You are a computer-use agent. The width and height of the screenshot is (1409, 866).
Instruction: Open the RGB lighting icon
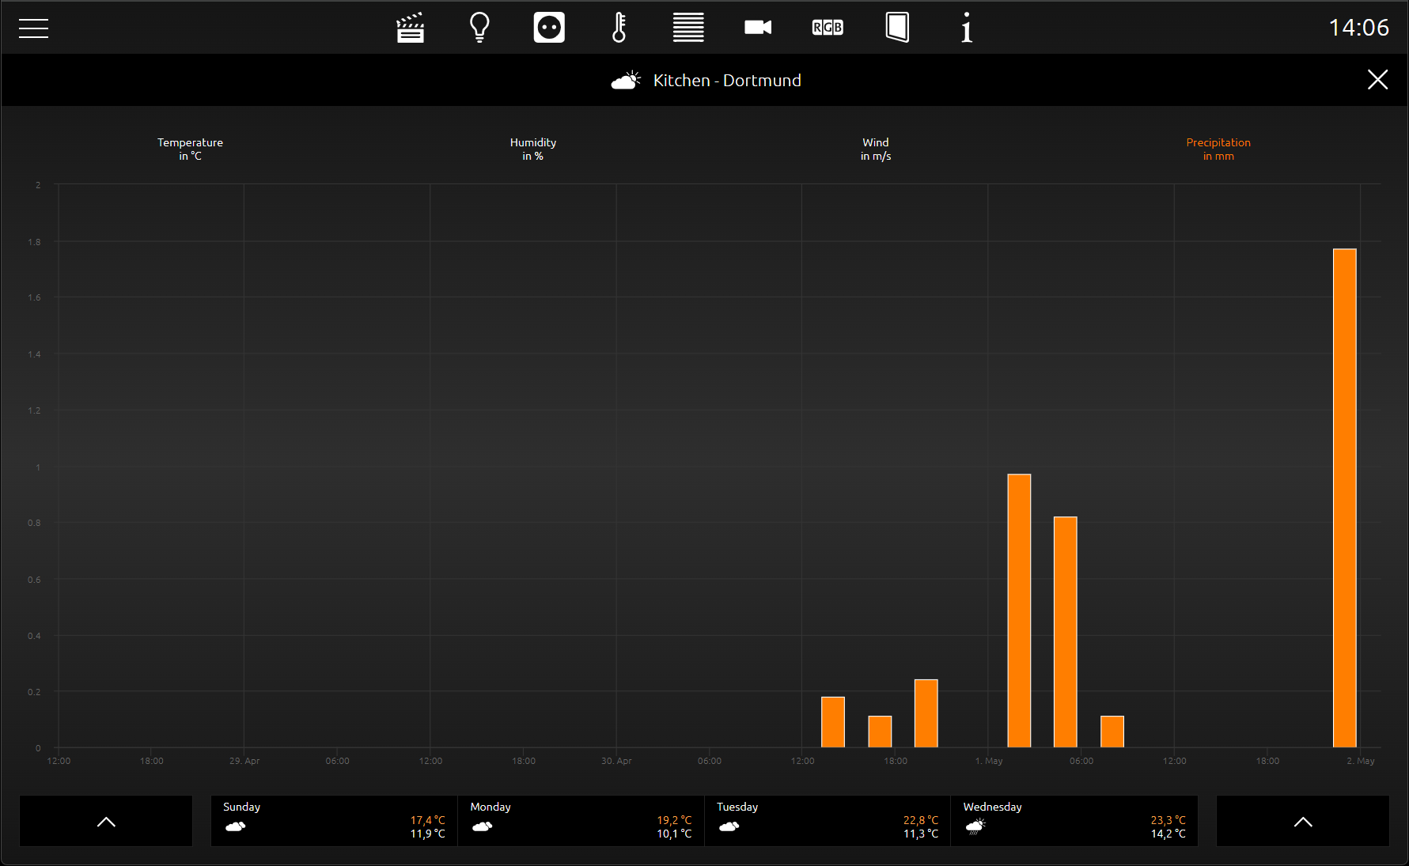pyautogui.click(x=828, y=28)
